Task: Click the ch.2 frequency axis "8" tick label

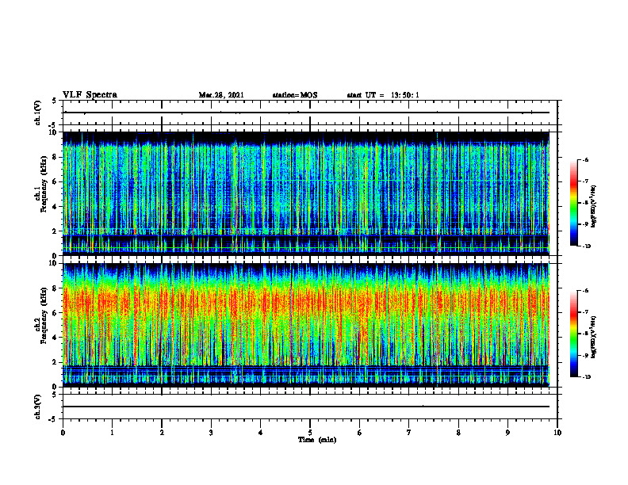Action: pos(56,288)
